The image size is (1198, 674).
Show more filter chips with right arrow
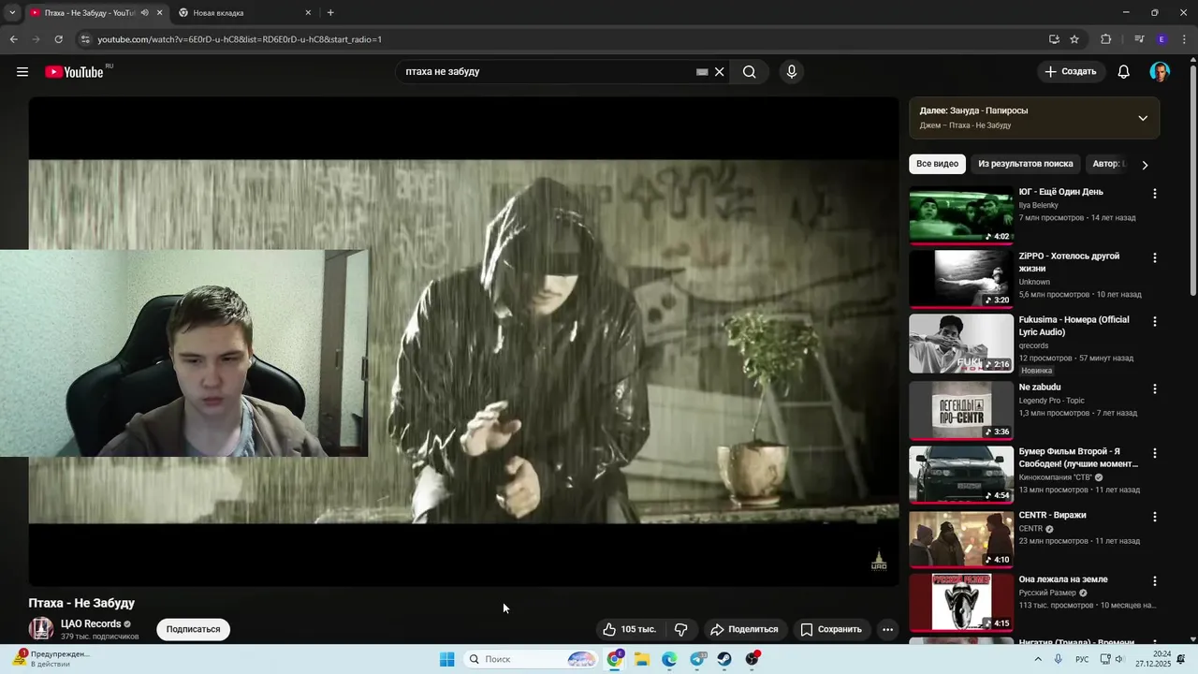[x=1144, y=165]
